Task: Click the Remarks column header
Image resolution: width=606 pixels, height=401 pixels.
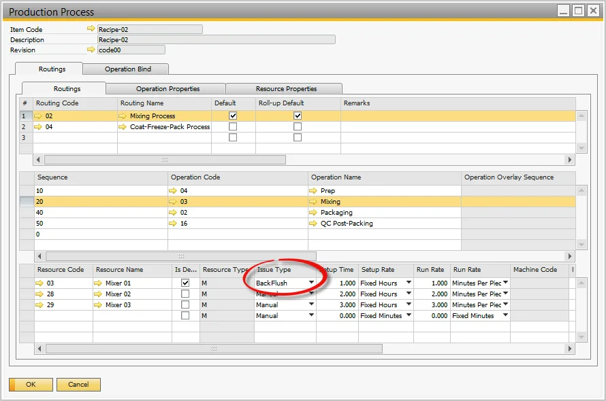Action: [458, 103]
